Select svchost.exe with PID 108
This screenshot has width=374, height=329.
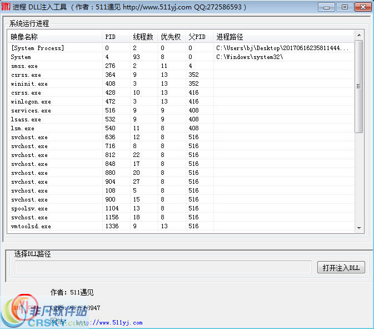pyautogui.click(x=181, y=190)
